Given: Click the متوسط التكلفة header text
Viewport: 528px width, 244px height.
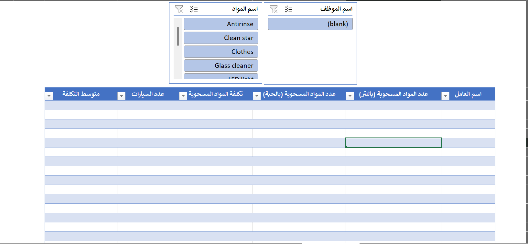Looking at the screenshot, I should tap(81, 94).
